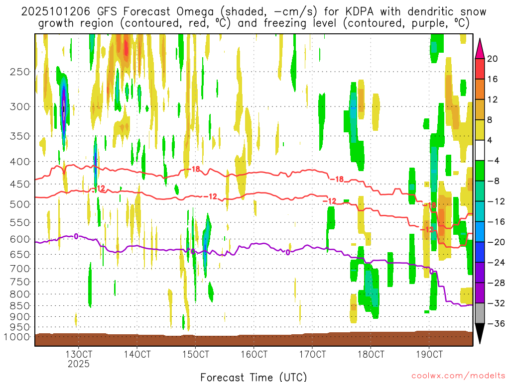Click the pink arrow atop the color scale
Image resolution: width=510 pixels, height=382 pixels.
[x=480, y=48]
